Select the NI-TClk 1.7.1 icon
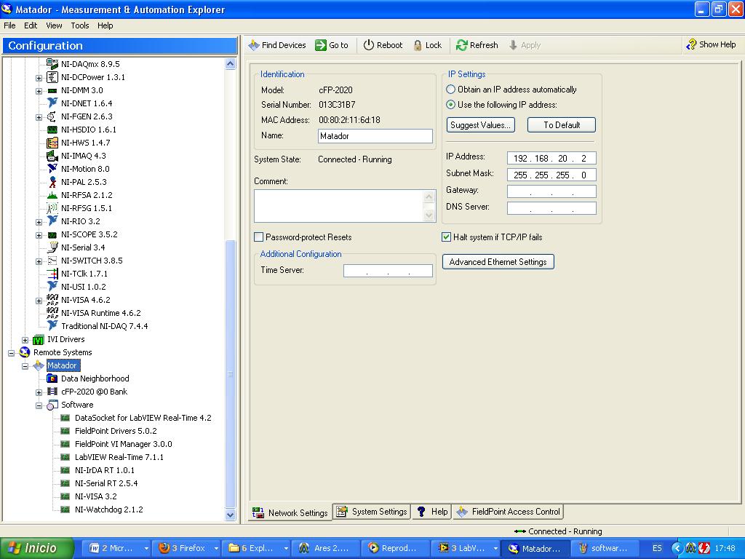This screenshot has height=559, width=745. tap(52, 274)
